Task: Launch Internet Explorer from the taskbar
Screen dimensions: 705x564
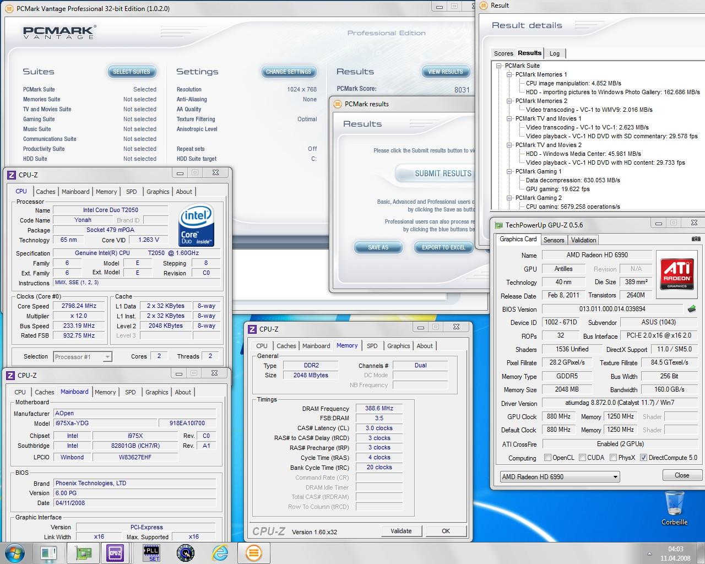Action: [220, 553]
